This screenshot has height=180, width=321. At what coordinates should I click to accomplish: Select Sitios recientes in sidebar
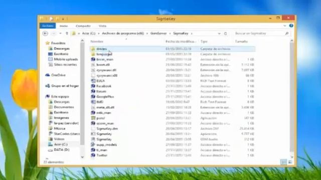[x=65, y=64]
